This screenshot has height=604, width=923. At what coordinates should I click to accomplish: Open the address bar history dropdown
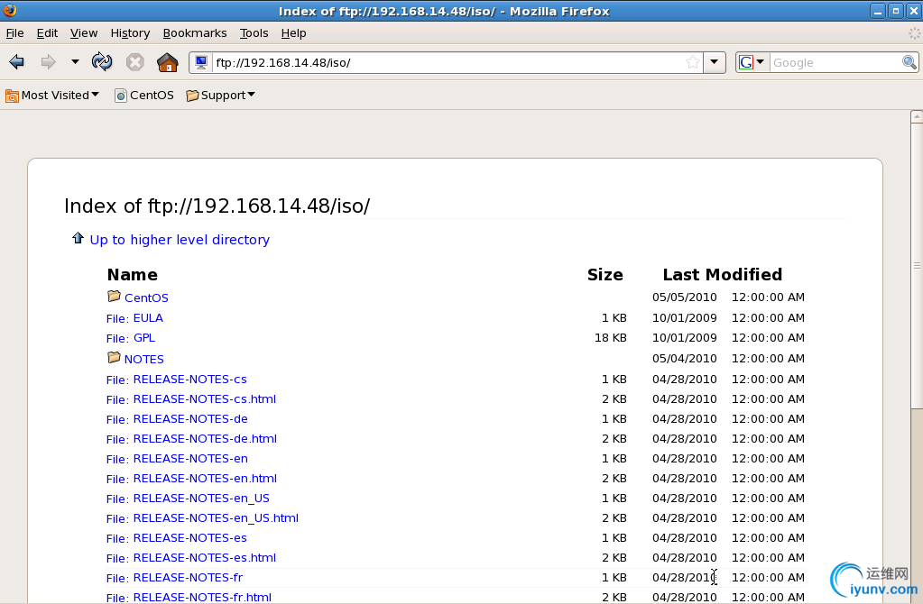tap(714, 62)
